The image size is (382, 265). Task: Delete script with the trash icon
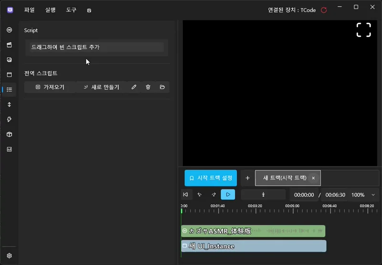[x=148, y=87]
